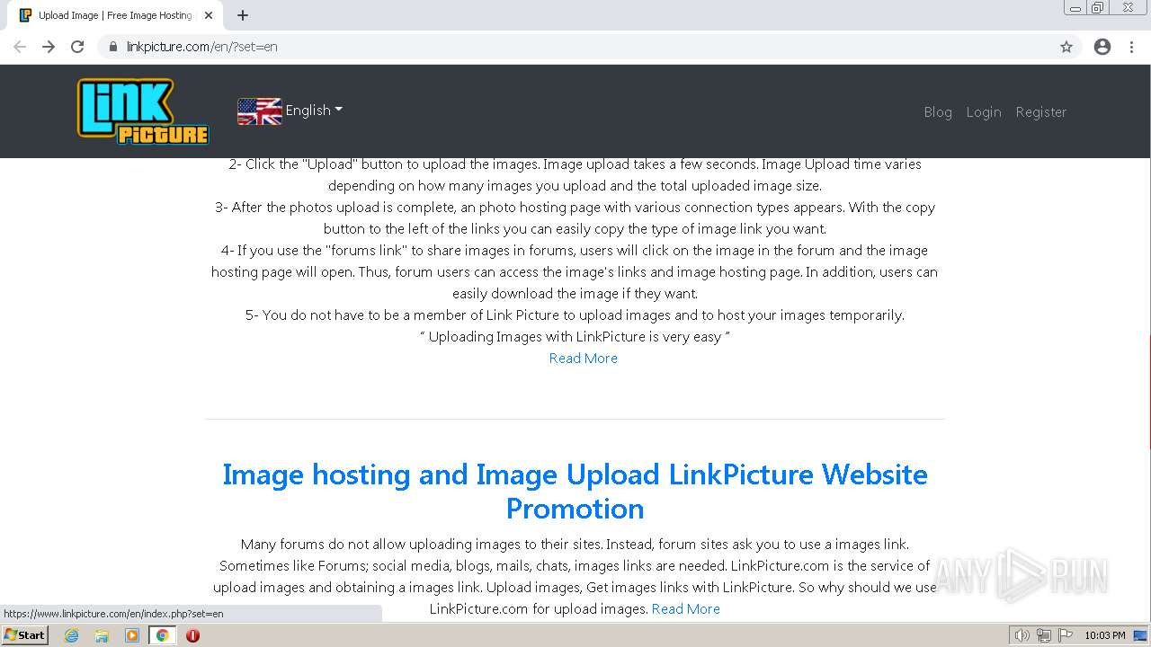This screenshot has width=1151, height=647.
Task: Click the step 2 "Upload" button sentence
Action: coord(575,174)
